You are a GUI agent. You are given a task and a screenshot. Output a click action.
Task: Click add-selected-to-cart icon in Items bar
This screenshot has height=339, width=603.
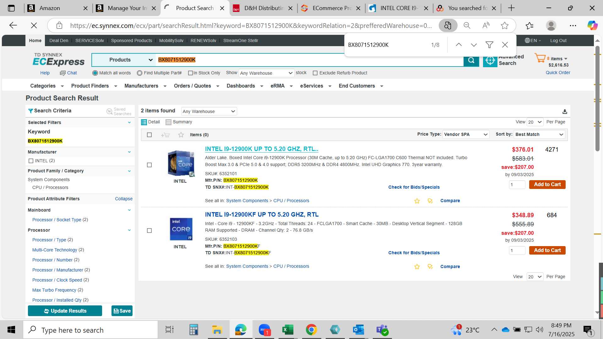click(x=165, y=135)
